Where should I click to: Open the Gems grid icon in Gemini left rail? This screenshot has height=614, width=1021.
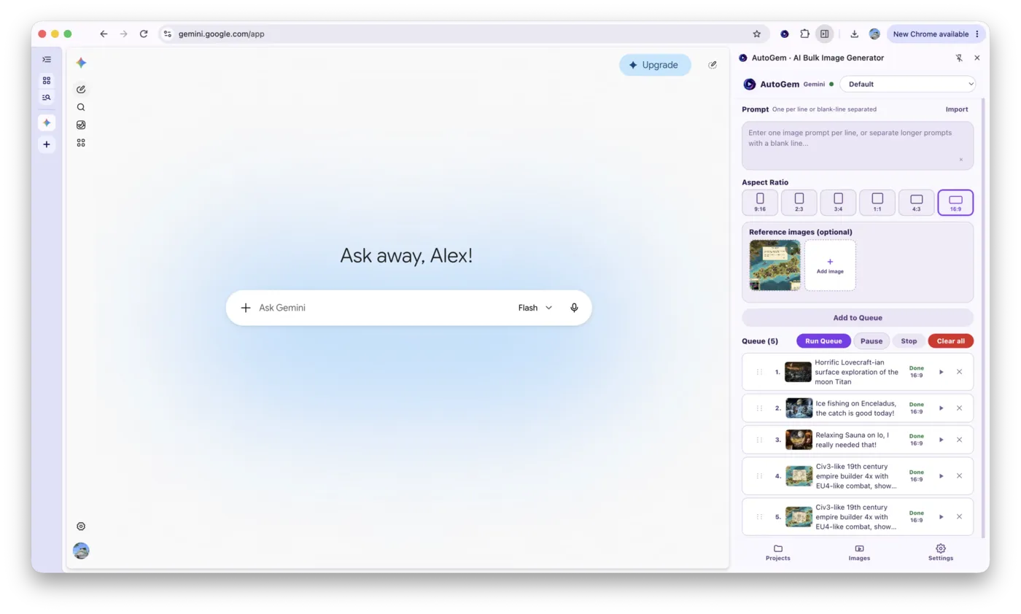(81, 143)
